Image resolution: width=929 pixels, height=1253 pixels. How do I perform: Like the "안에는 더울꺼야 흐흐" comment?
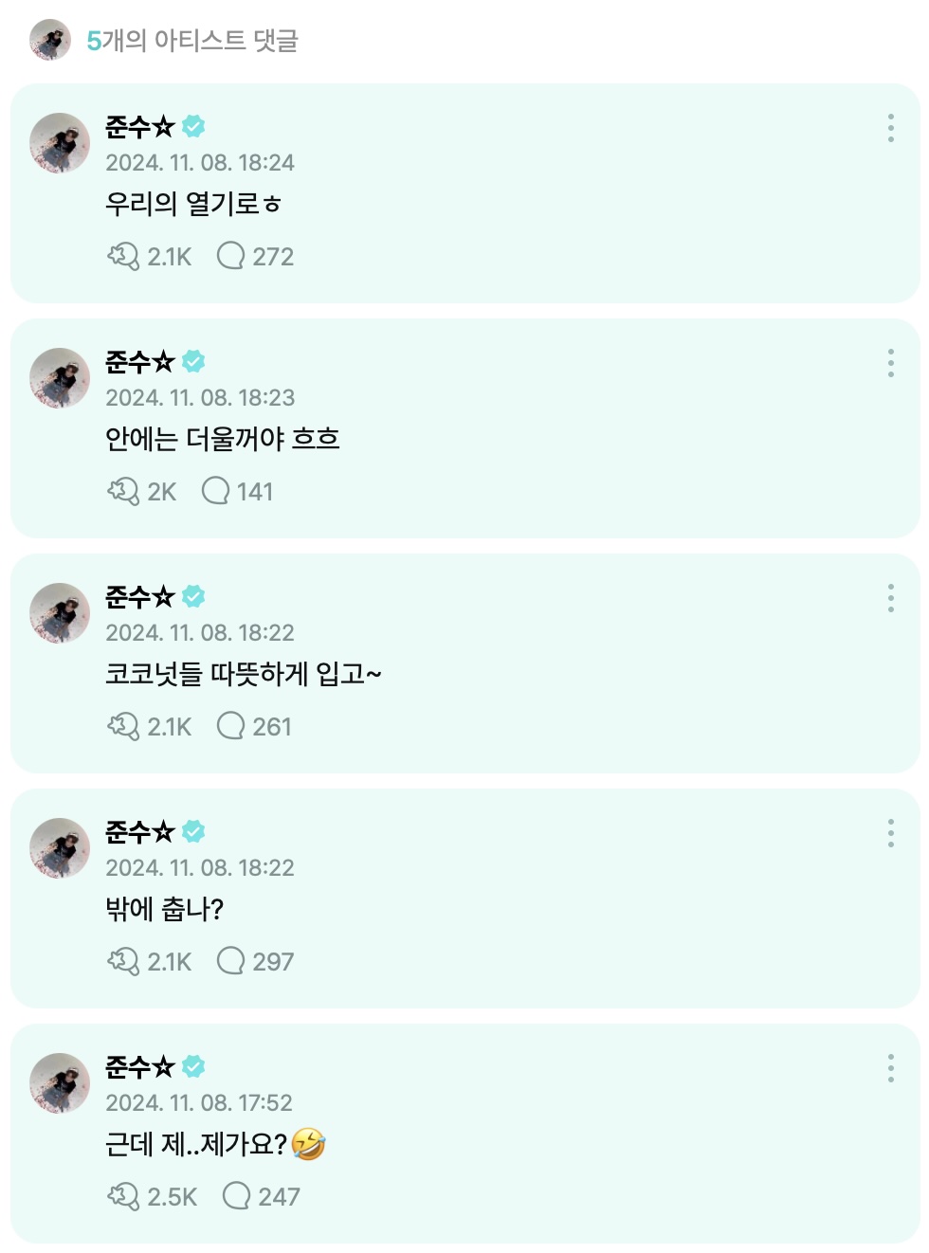click(x=123, y=491)
